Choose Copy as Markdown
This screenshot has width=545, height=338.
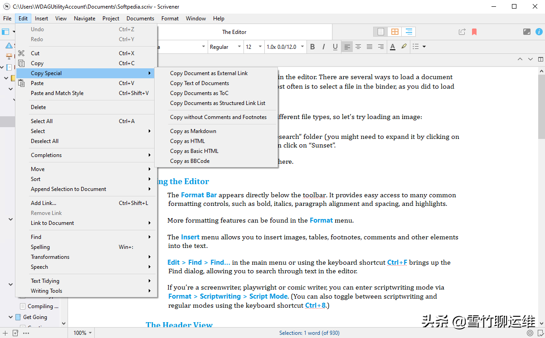click(x=216, y=131)
